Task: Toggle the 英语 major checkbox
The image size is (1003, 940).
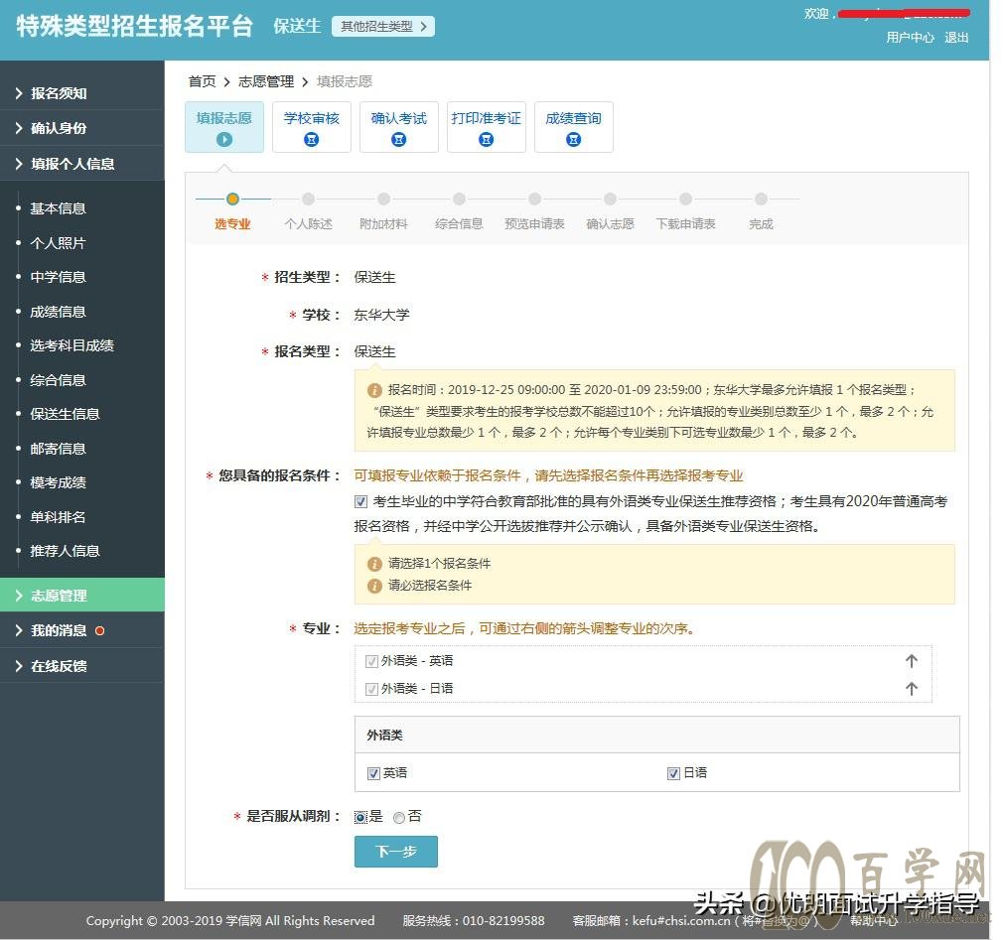Action: [x=373, y=774]
